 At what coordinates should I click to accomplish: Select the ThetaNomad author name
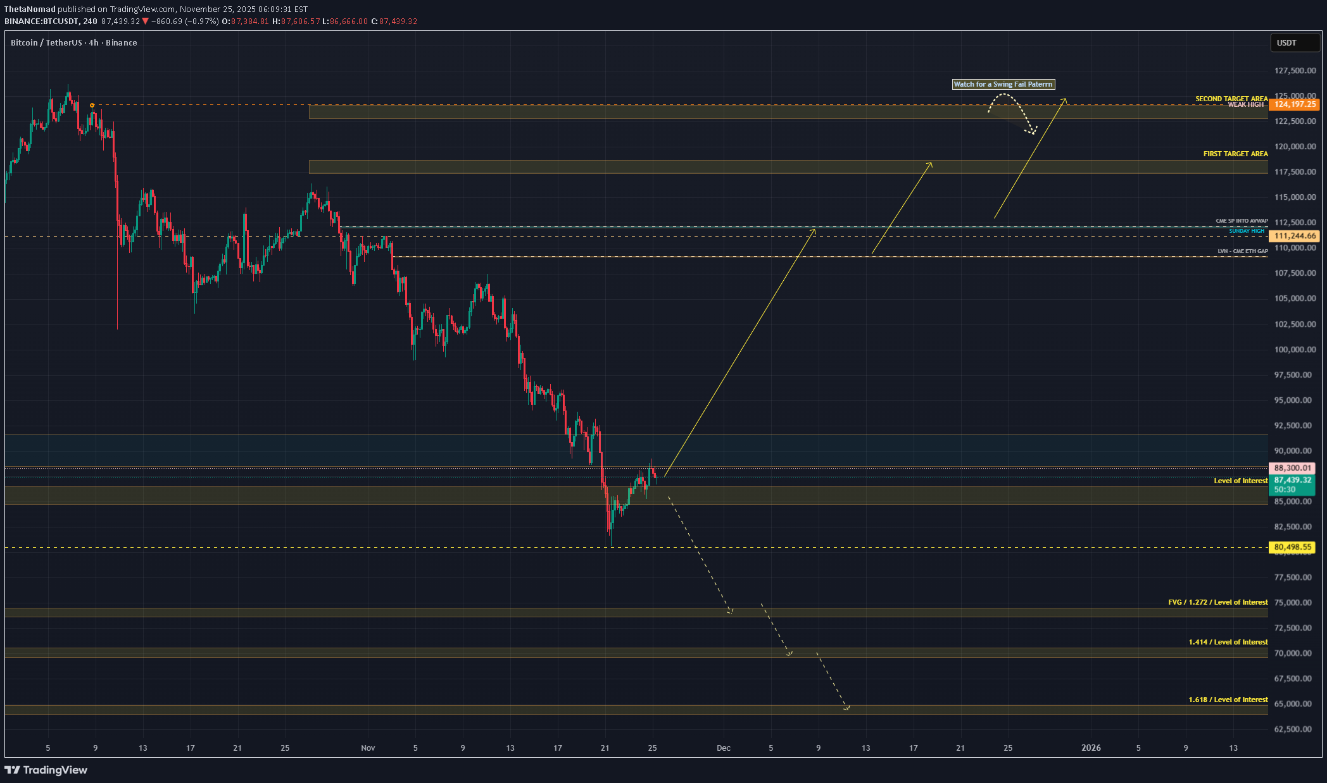(x=30, y=9)
